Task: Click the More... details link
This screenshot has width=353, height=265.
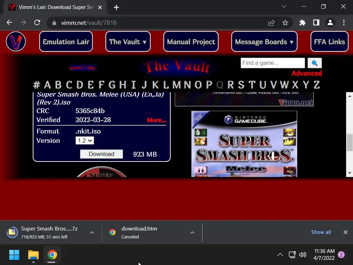Action: 157,120
